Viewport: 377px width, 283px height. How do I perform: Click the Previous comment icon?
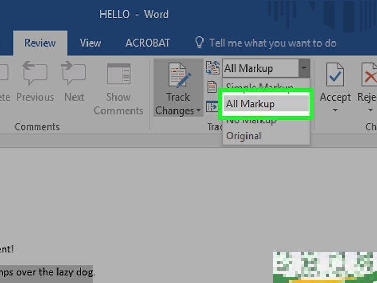click(x=35, y=75)
